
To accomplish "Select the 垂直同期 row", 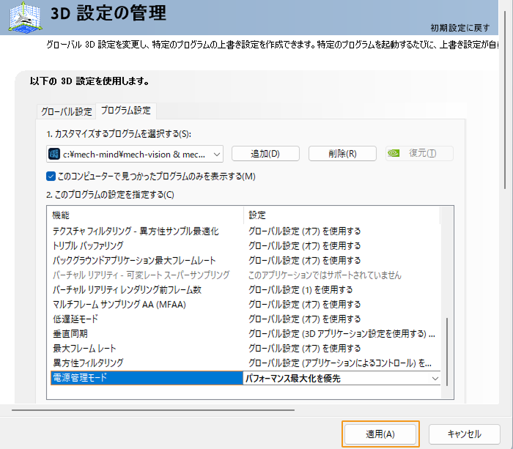I will (145, 334).
